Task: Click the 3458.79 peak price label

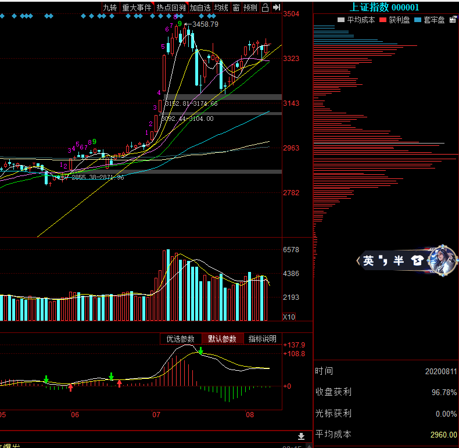Action: (x=205, y=24)
